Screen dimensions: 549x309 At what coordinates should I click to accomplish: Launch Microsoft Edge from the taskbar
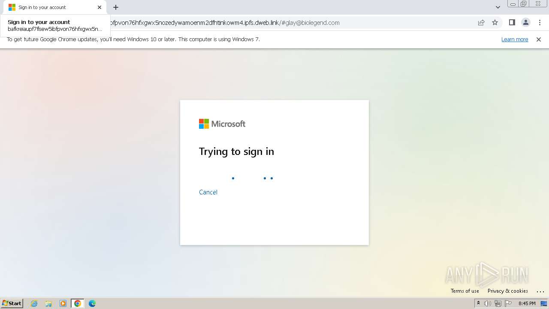(92, 303)
